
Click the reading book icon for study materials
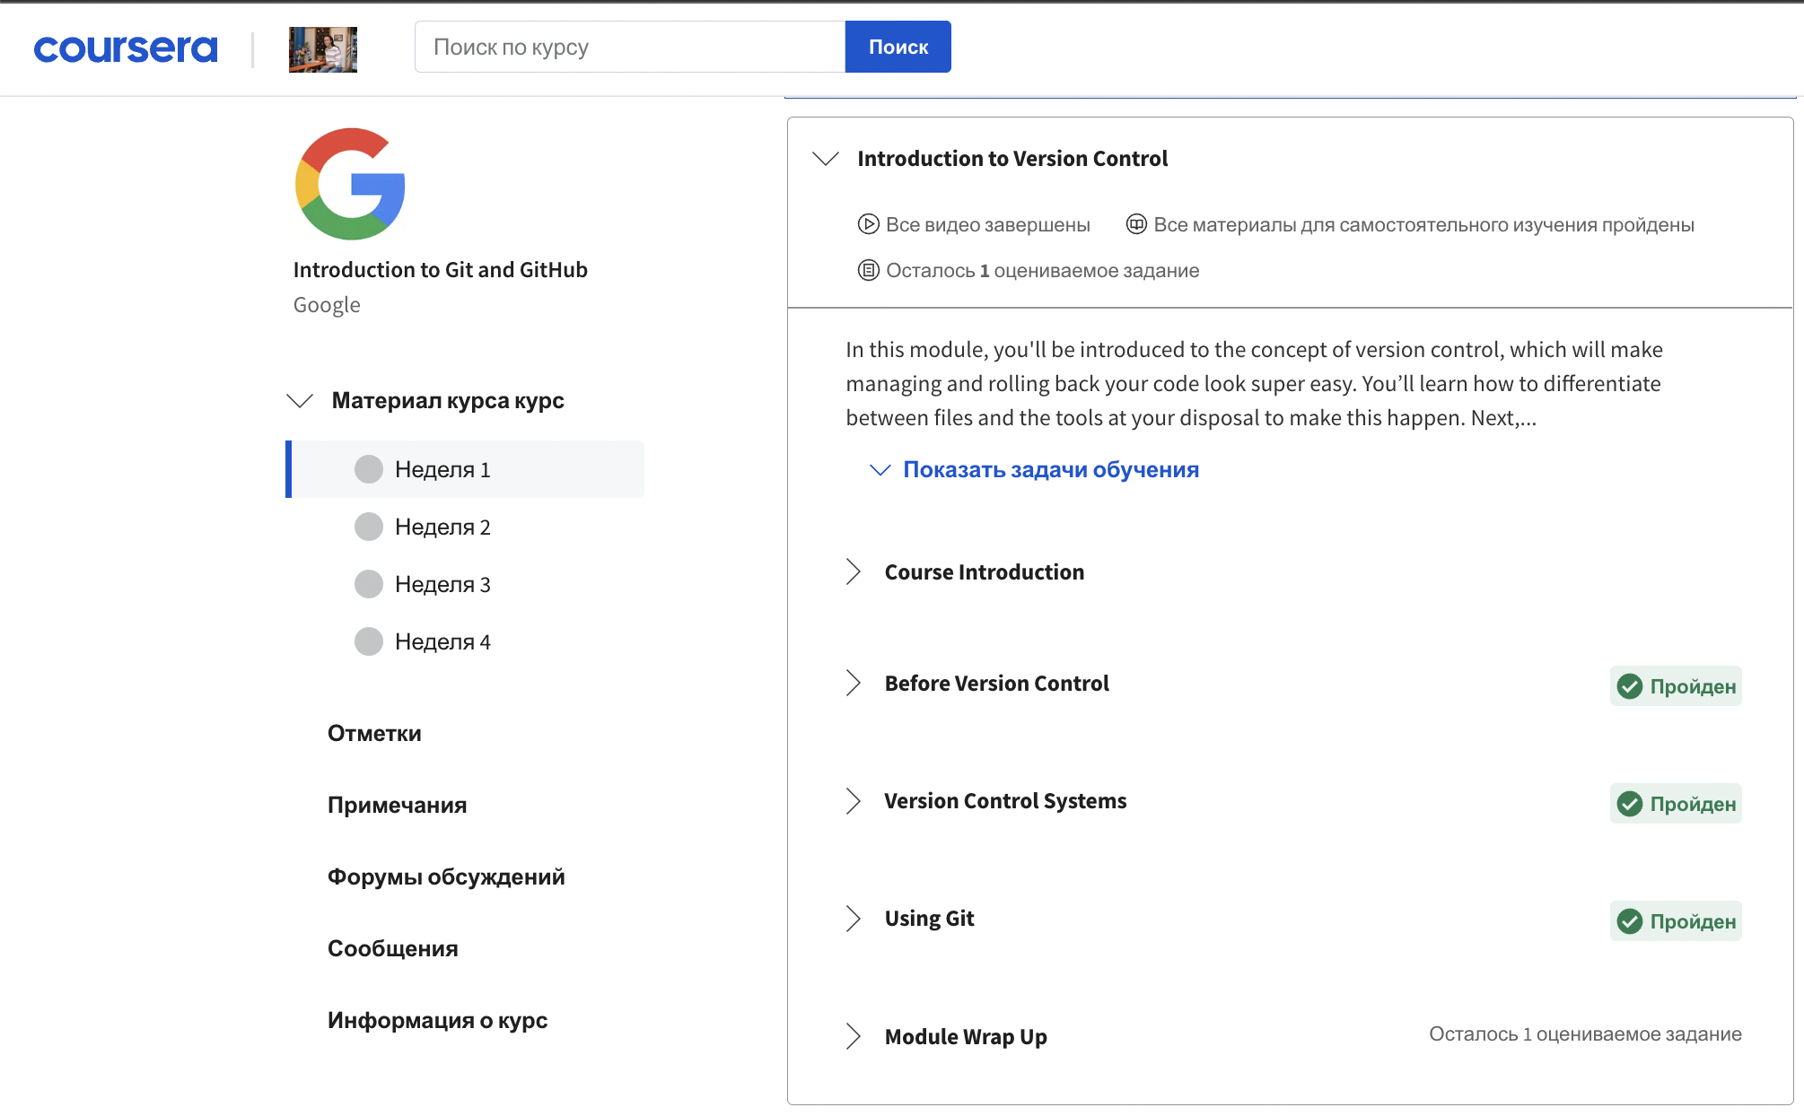1136,224
